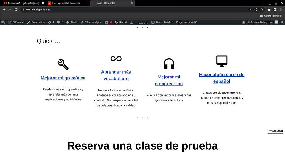This screenshot has width=285, height=152.
Task: Click the monitor icon above curso de español
Action: 222,61
